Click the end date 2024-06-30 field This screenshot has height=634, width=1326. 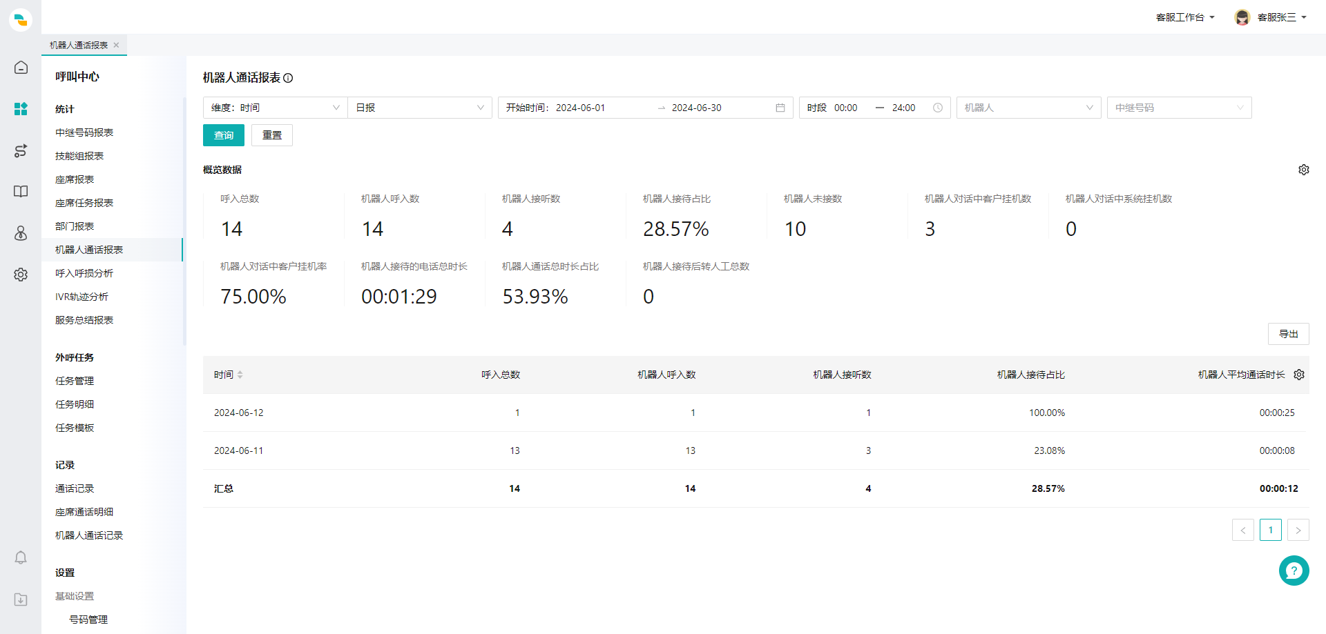[696, 108]
